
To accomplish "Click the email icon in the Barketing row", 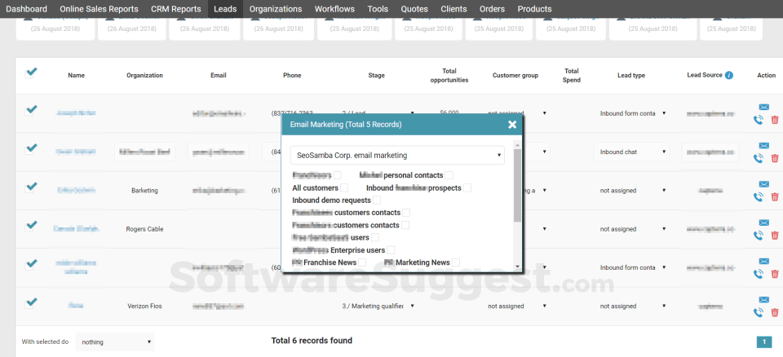I will (764, 183).
